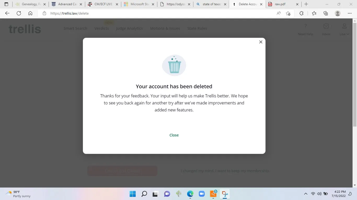The image size is (357, 200).
Task: Open State Rules in Trellis nav
Action: tap(197, 28)
